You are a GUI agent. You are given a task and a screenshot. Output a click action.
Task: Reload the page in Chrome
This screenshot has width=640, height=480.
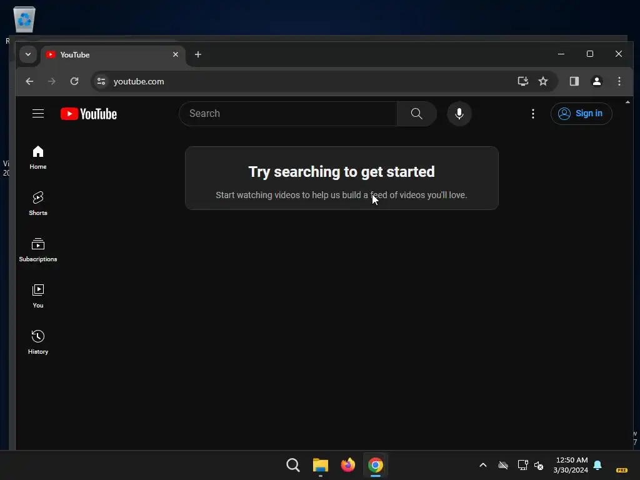pyautogui.click(x=74, y=81)
